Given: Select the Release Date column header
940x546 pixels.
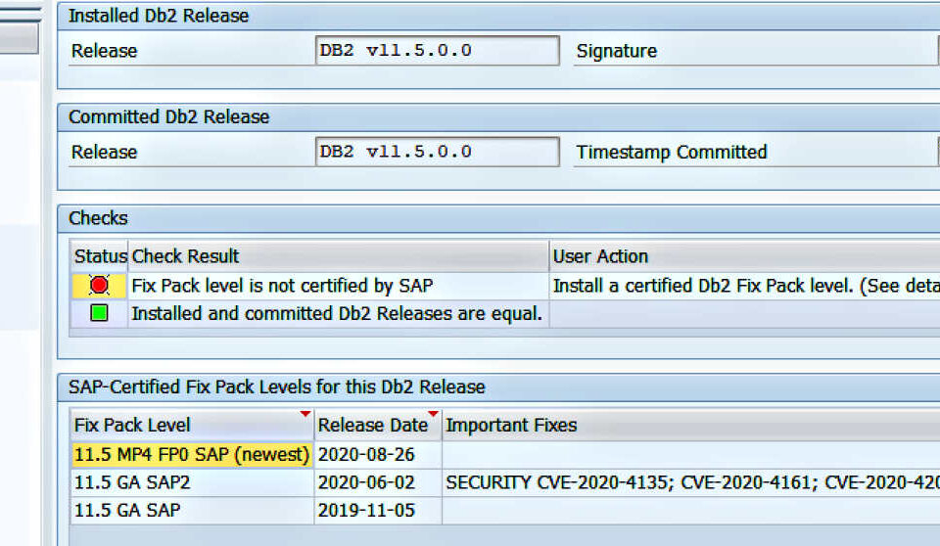Looking at the screenshot, I should [378, 425].
